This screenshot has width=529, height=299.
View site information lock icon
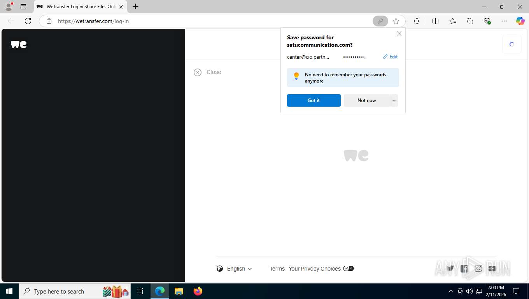click(x=49, y=21)
